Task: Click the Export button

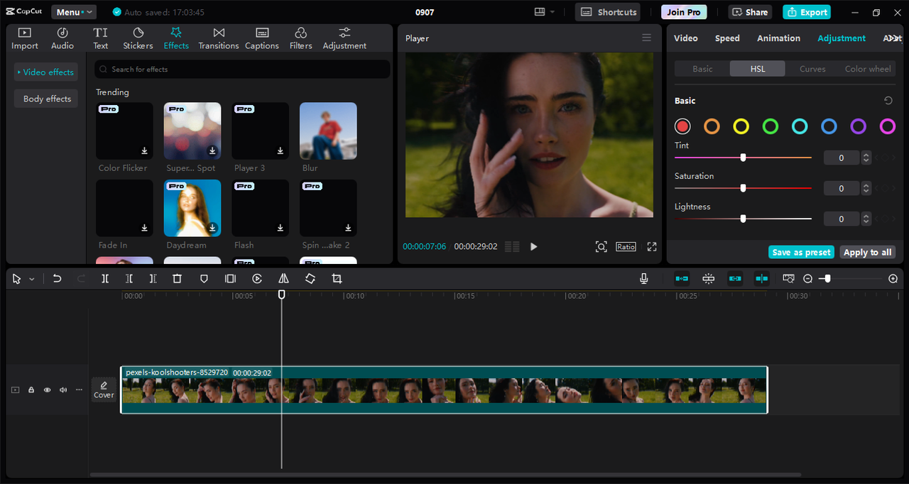Action: pyautogui.click(x=807, y=12)
